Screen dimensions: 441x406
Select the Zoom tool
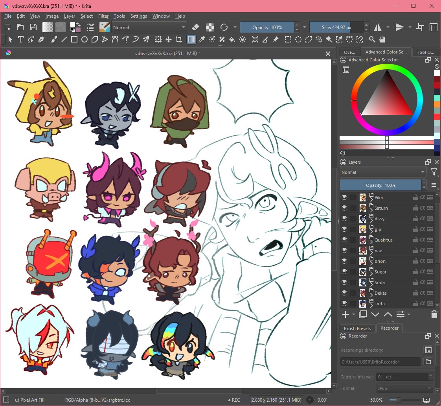372,39
